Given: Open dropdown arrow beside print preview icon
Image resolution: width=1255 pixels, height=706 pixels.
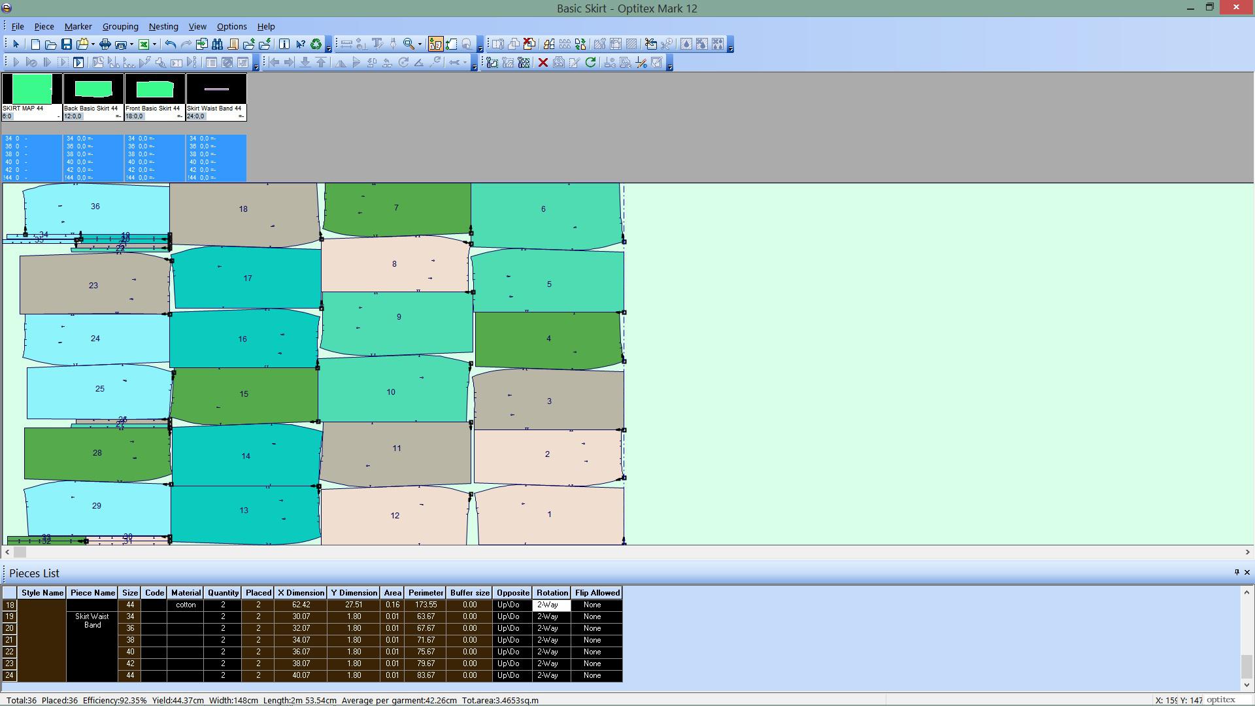Looking at the screenshot, I should click(x=131, y=44).
